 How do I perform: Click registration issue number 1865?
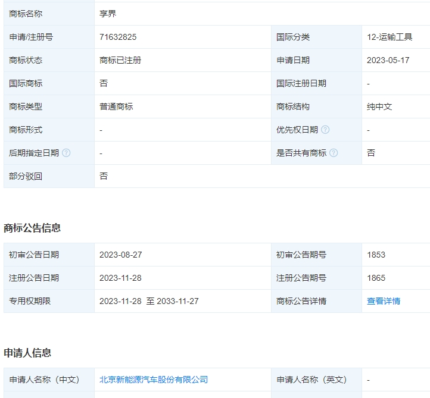click(376, 278)
